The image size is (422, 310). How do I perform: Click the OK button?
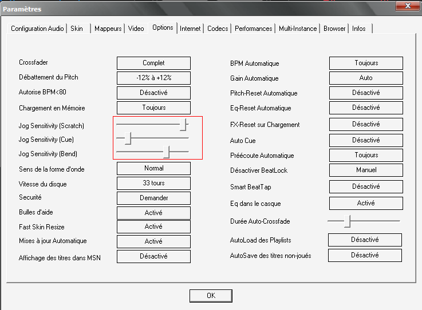[x=211, y=296]
